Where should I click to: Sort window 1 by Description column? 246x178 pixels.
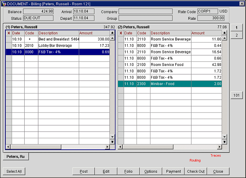click(58, 33)
